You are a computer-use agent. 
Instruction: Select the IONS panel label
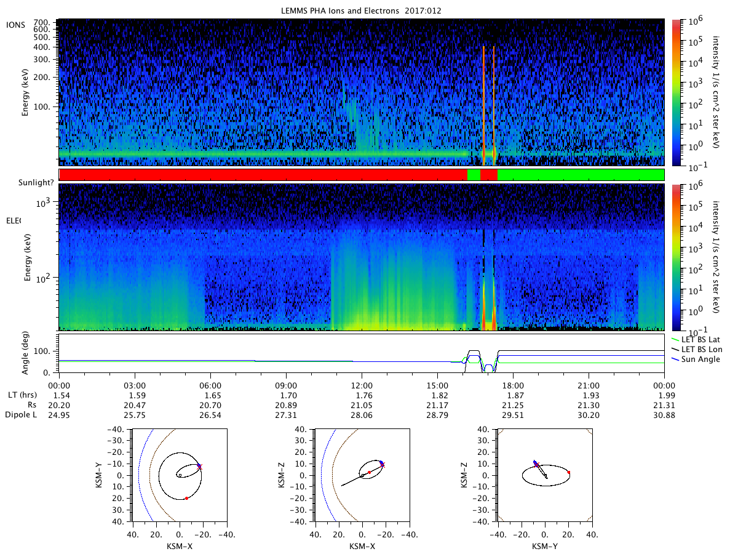pos(15,25)
